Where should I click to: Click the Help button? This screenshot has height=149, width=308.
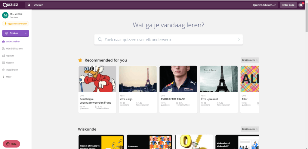coord(11,144)
